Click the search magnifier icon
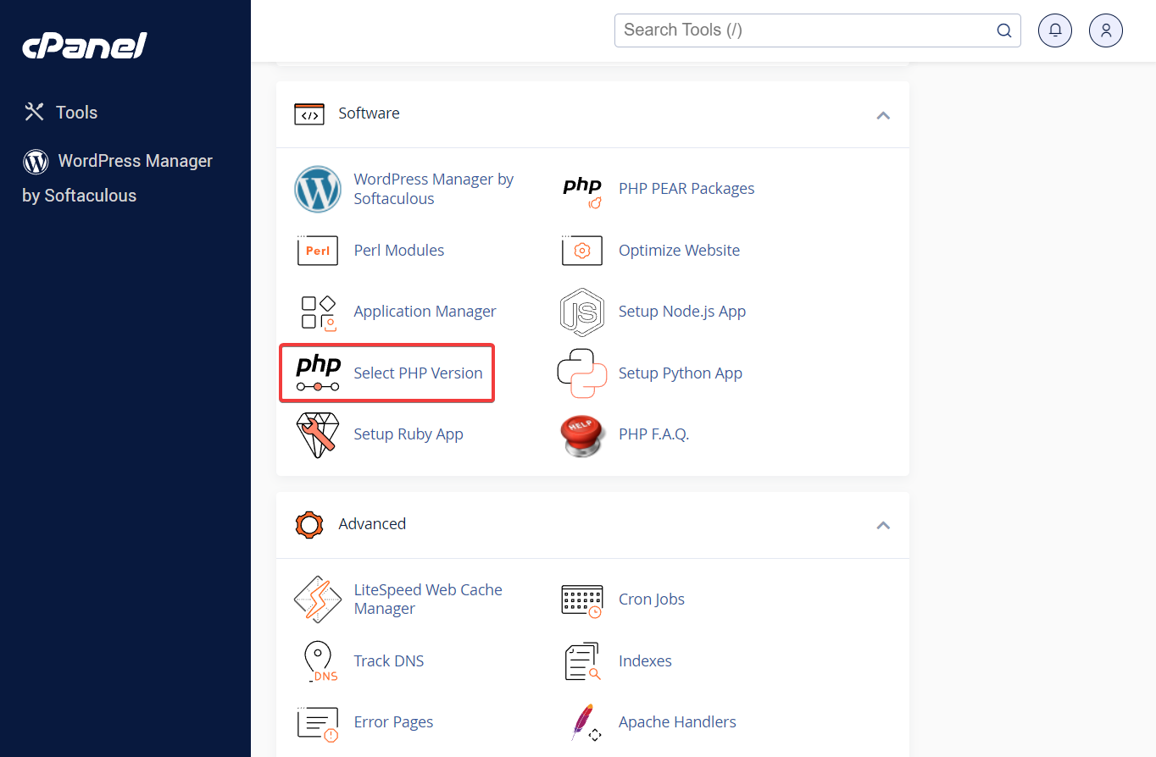 pos(1004,30)
